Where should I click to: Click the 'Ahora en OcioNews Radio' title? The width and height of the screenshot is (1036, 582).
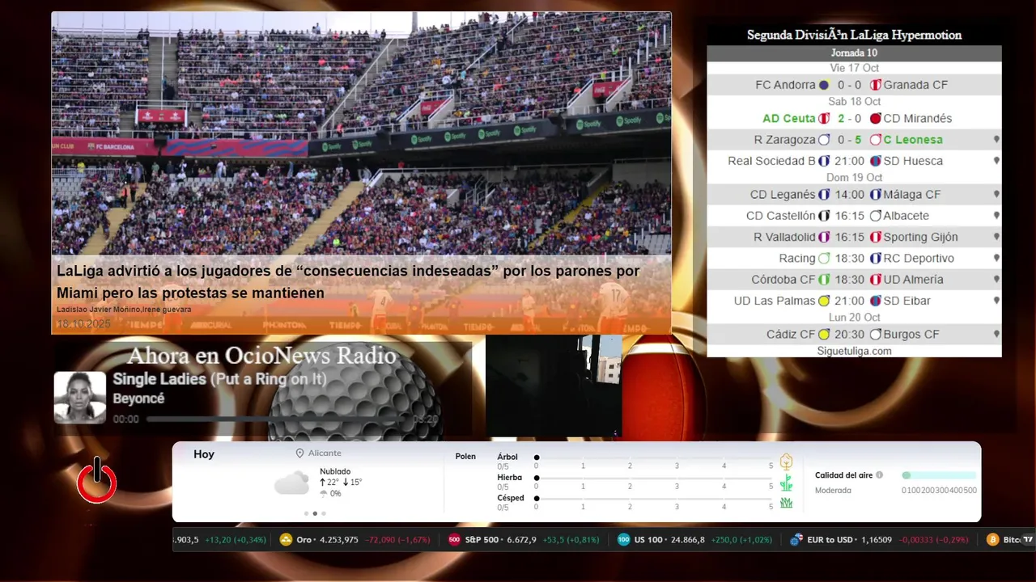tap(261, 356)
